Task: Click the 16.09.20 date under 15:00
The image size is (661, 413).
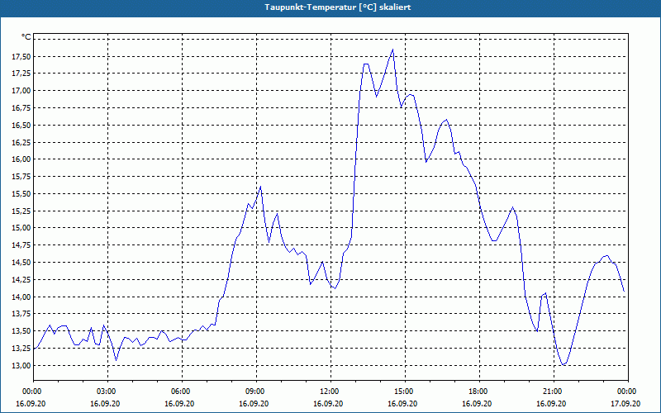Action: [403, 403]
